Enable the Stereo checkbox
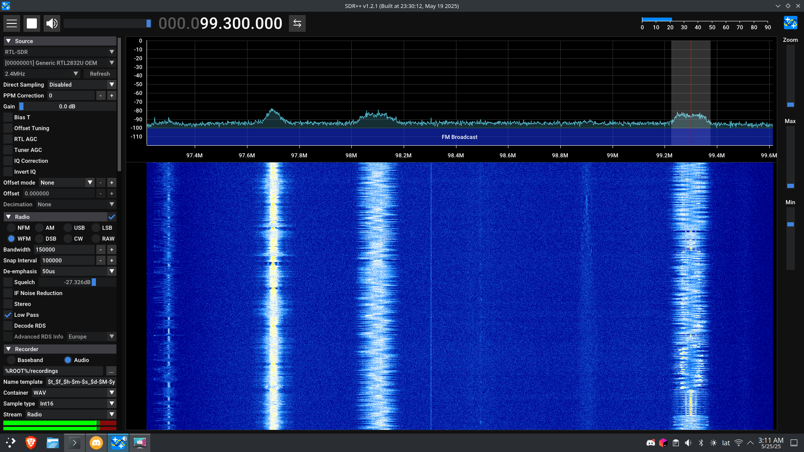Image resolution: width=804 pixels, height=452 pixels. 8,304
